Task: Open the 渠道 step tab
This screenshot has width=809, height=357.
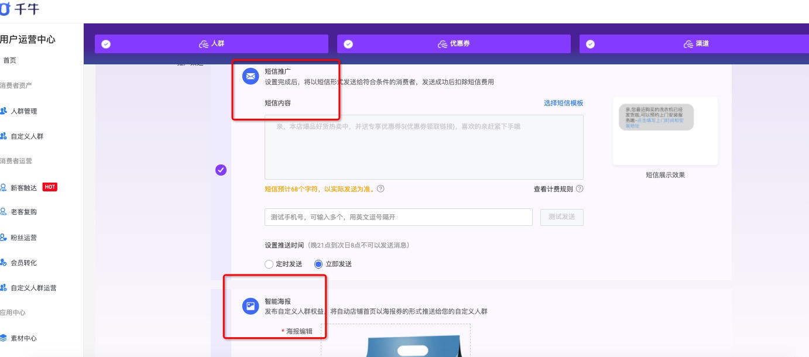Action: coord(694,44)
